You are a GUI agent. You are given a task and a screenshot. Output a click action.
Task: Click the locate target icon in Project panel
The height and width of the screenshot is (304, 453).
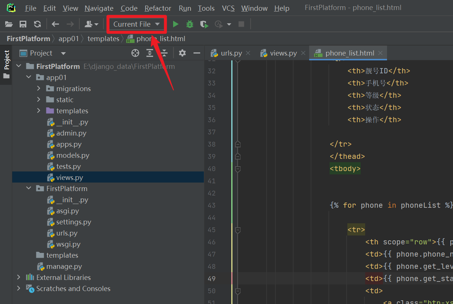(x=135, y=53)
